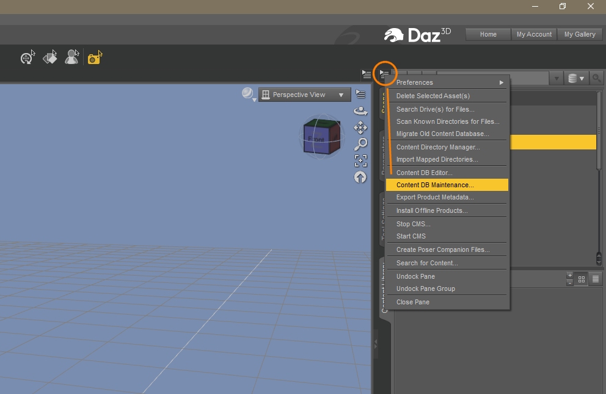Choose Undock Pane Group

tap(447, 288)
